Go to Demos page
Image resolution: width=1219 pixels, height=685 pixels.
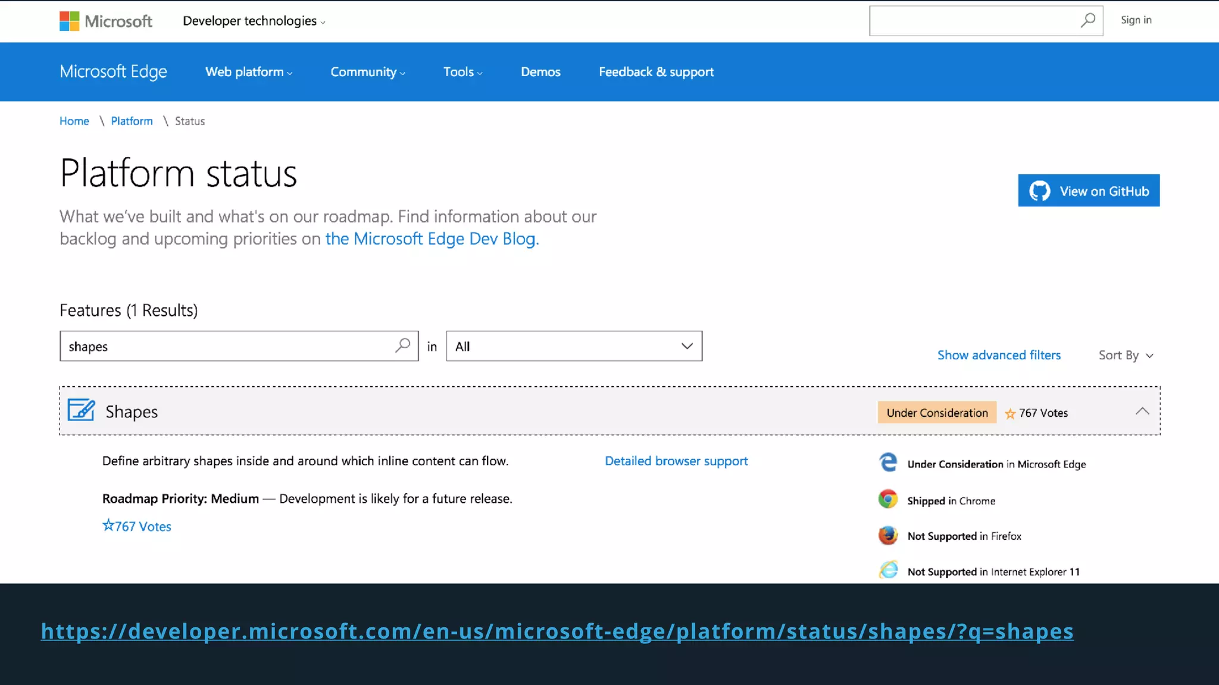click(540, 72)
